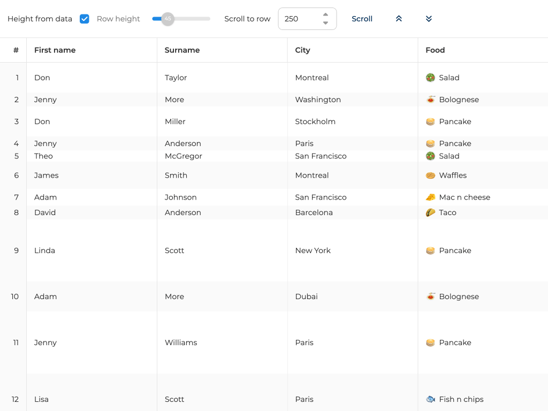
Task: Select the Stockholm cell in row 3
Action: click(315, 121)
